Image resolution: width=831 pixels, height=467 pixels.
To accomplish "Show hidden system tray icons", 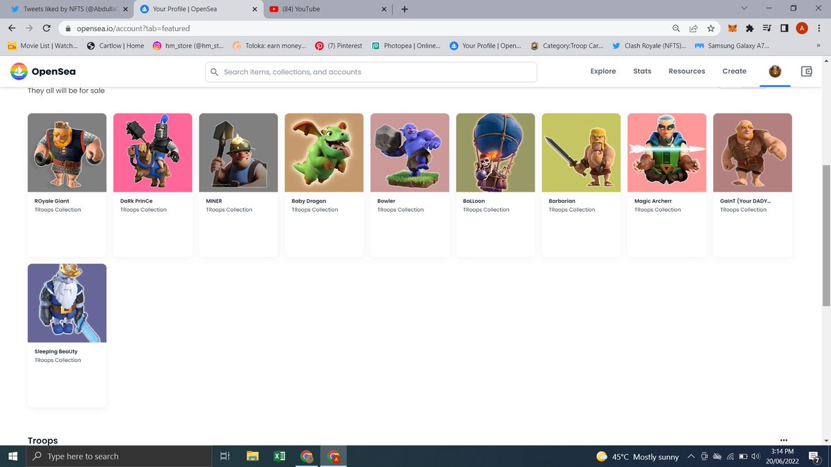I will (690, 457).
